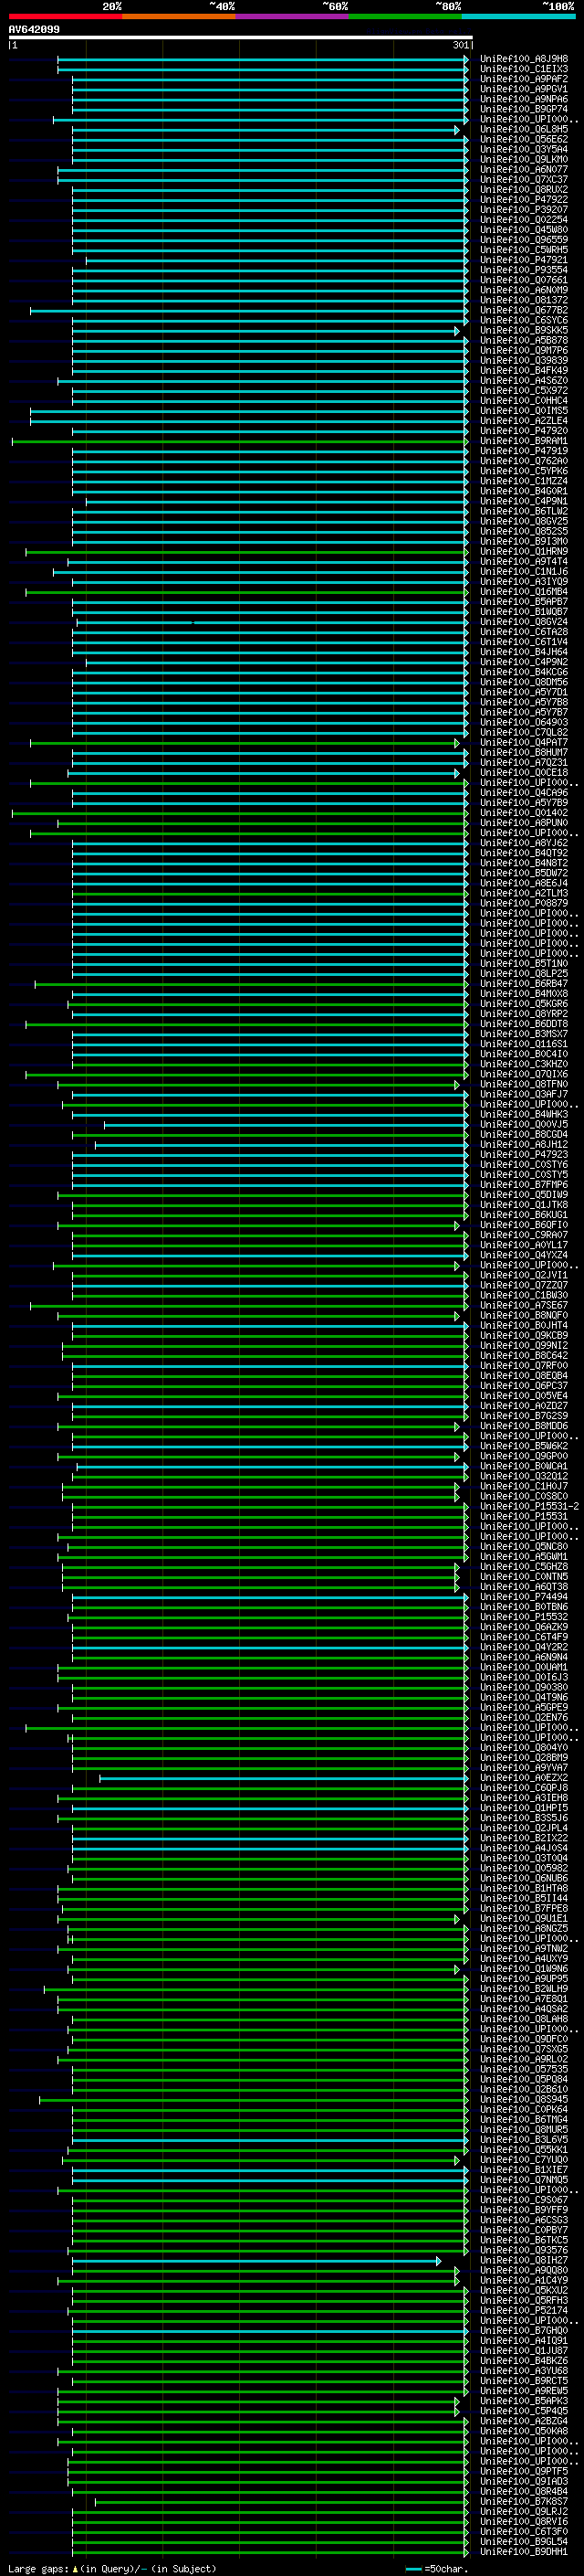Open hit UniRef100_A6N077

(524, 170)
